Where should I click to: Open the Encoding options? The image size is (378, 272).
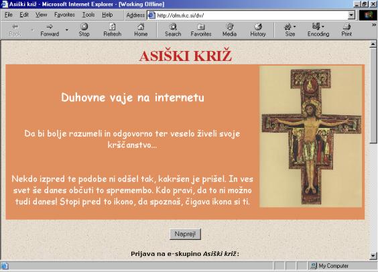coord(318,30)
